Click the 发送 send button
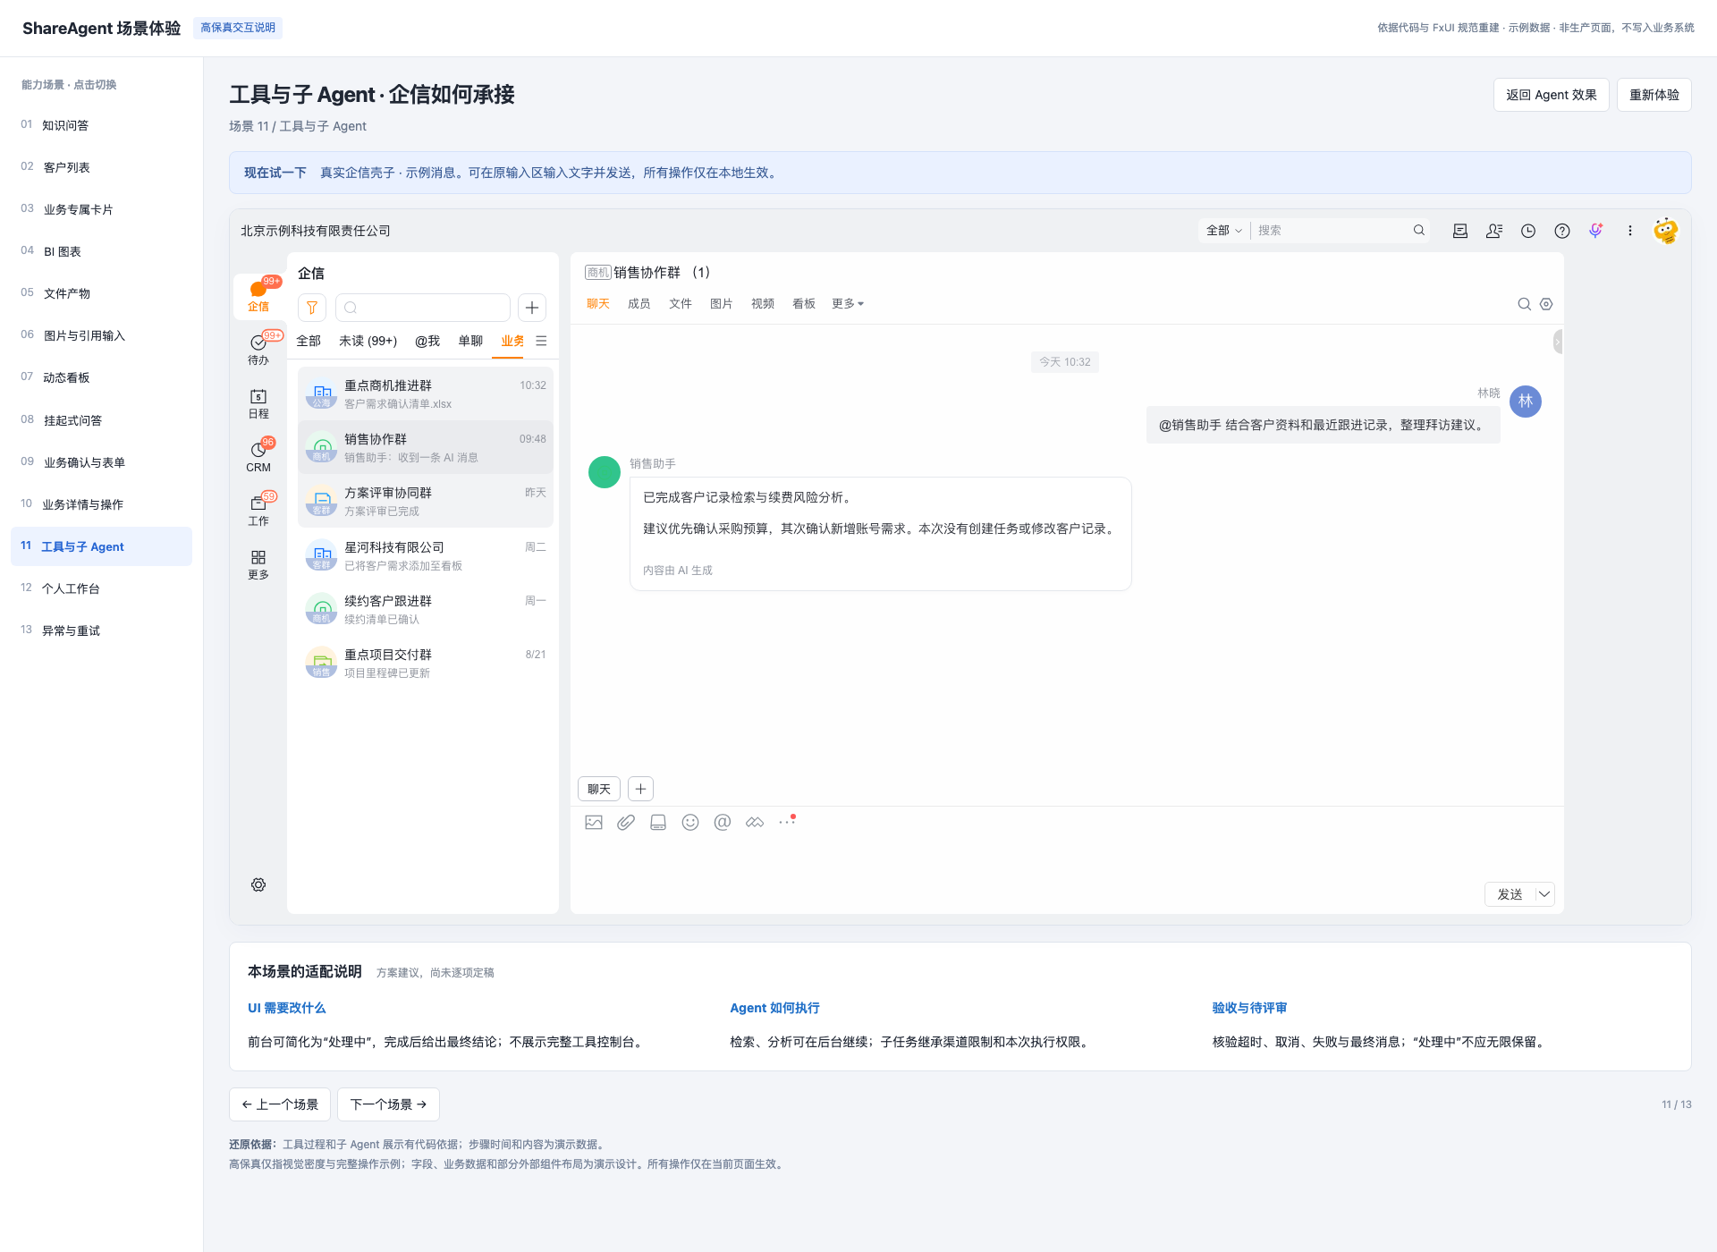Viewport: 1717px width, 1252px height. (1510, 894)
